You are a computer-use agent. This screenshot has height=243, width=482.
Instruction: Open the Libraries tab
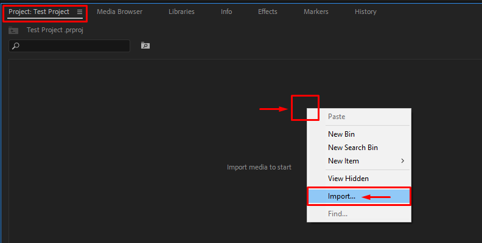coord(181,12)
